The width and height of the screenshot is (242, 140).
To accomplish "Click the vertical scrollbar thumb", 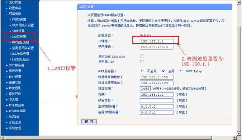I will (239, 79).
